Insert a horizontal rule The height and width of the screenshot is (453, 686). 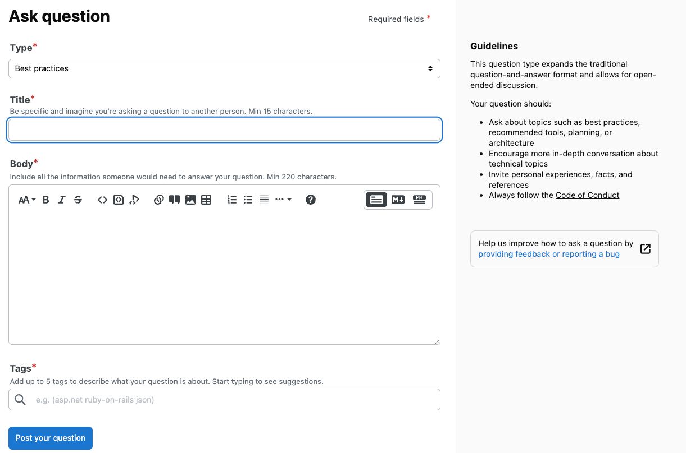[x=264, y=200]
